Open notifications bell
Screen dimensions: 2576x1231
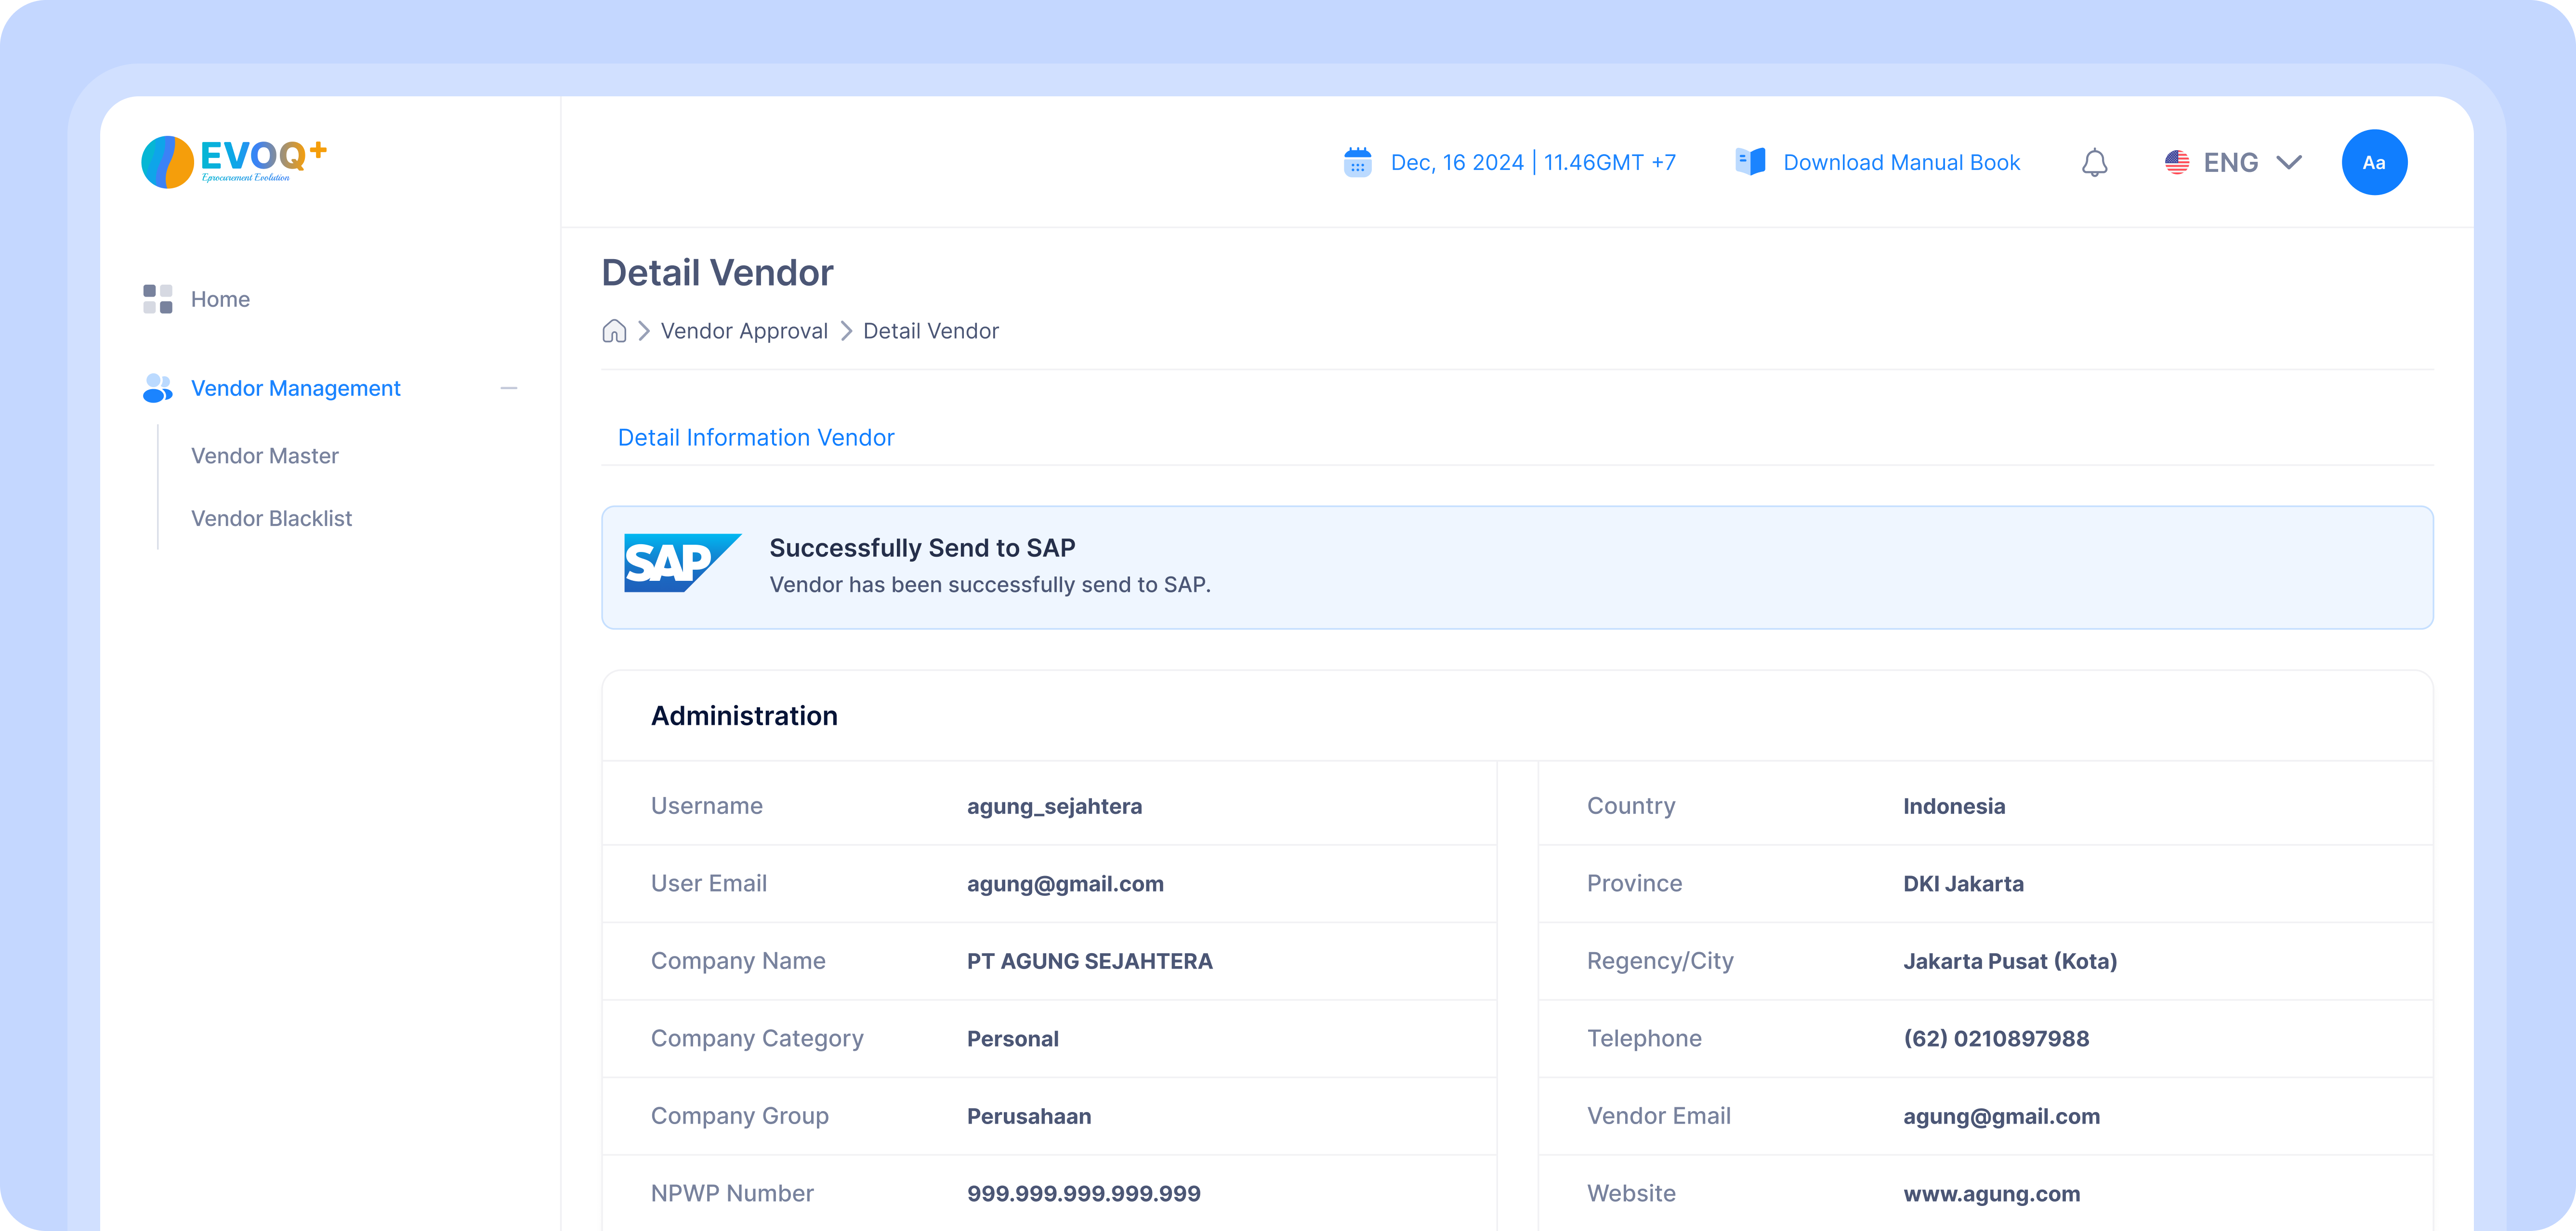pos(2094,163)
